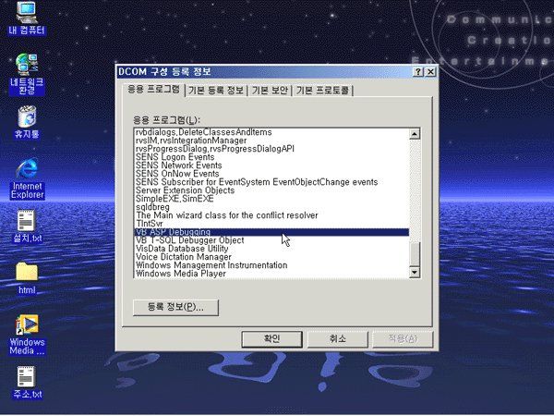Viewport: 554px width, 416px height.
Task: Click the 확인 button
Action: click(x=271, y=339)
